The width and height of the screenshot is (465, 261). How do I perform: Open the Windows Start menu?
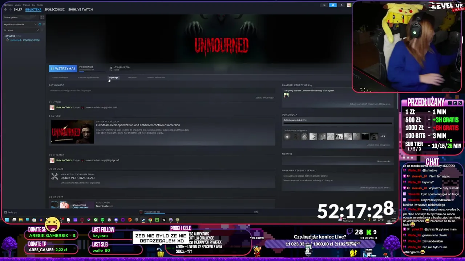pyautogui.click(x=7, y=220)
